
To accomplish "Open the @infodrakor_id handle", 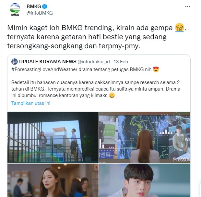I will tap(94, 62).
